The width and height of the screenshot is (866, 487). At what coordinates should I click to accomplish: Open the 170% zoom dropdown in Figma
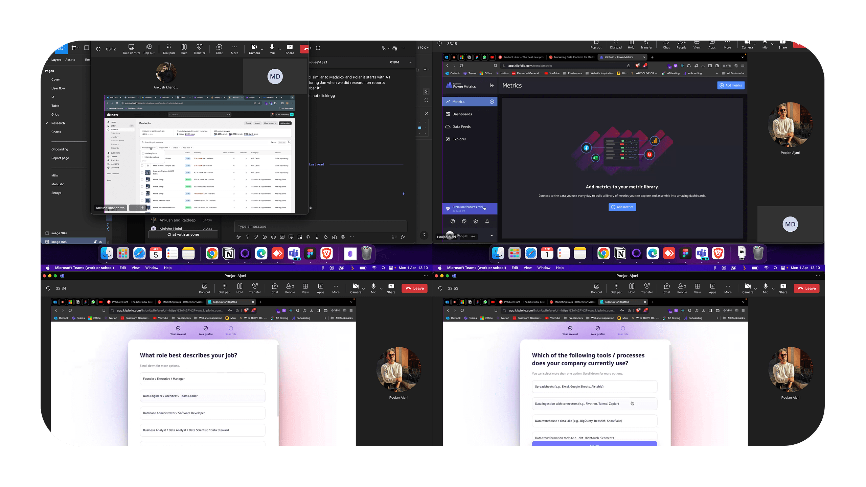click(424, 48)
